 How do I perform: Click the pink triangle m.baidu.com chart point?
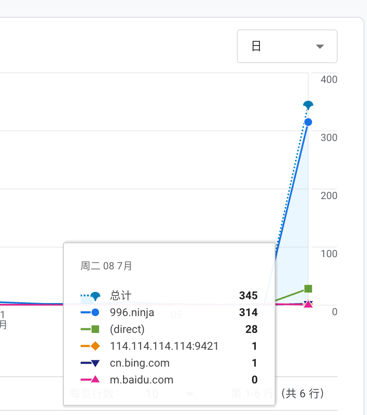[x=308, y=304]
